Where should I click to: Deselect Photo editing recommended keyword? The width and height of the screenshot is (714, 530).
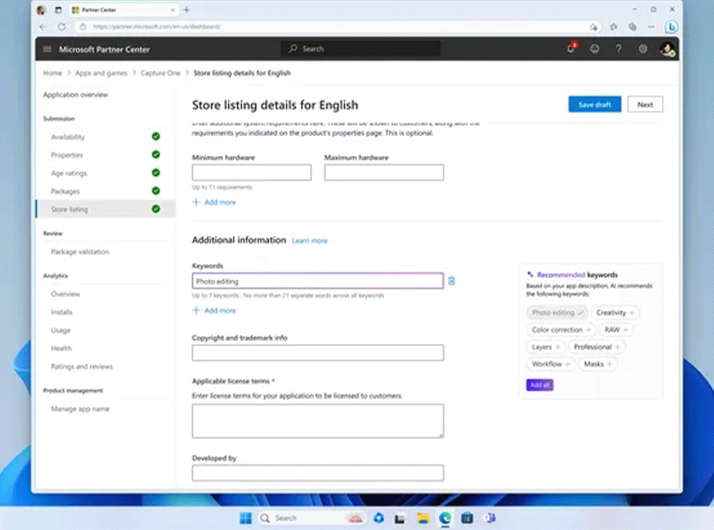tap(557, 313)
